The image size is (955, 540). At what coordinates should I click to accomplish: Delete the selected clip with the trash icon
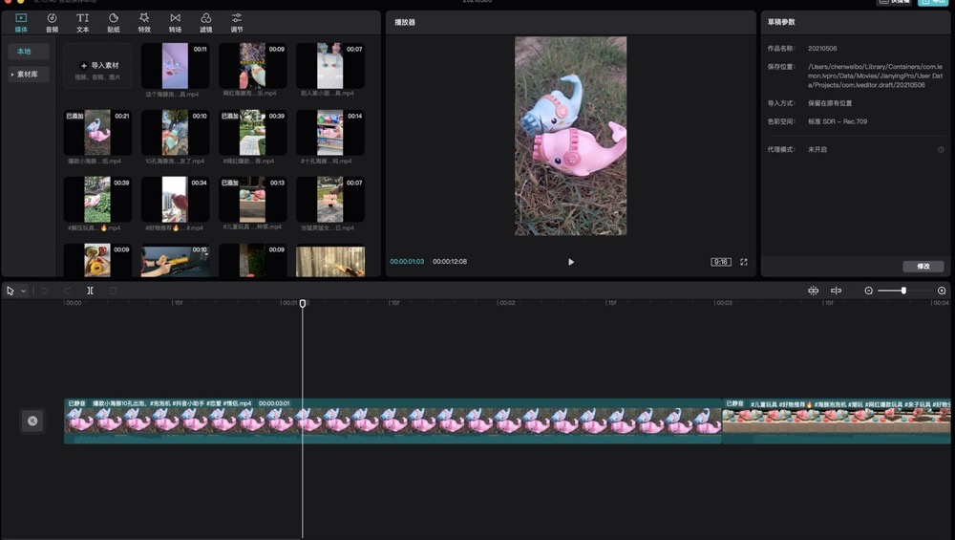point(113,291)
